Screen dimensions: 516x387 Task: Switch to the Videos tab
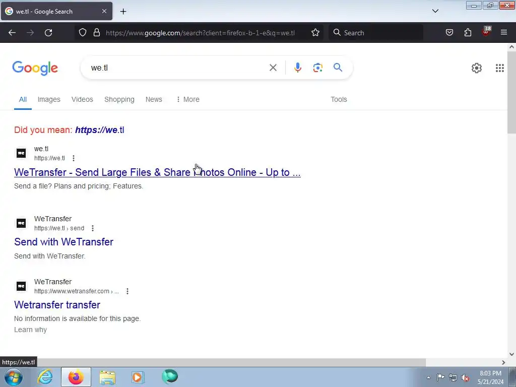coord(82,99)
